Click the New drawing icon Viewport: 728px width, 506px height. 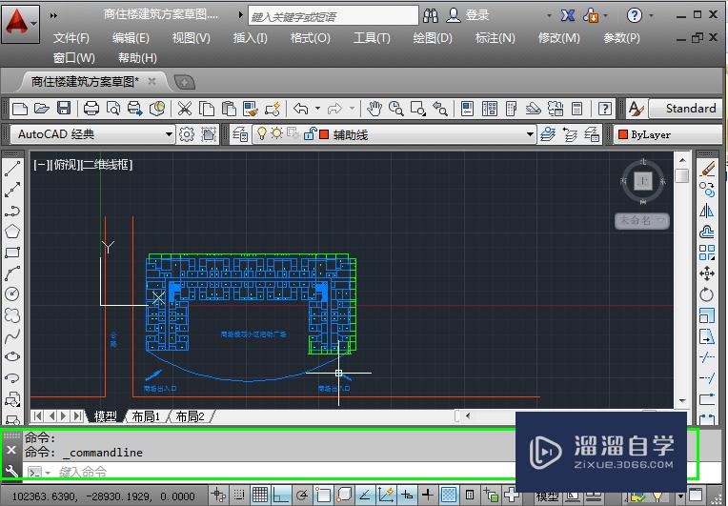(19, 109)
